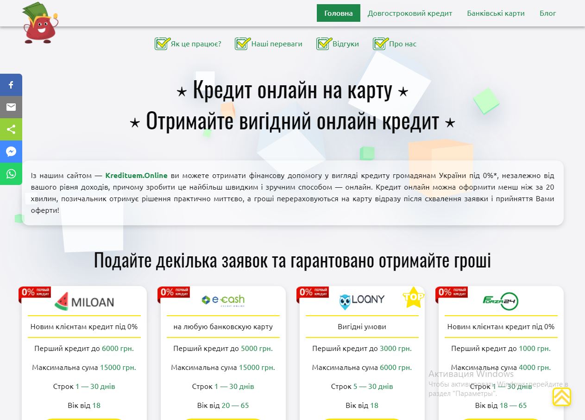Share the page via Facebook icon
The width and height of the screenshot is (585, 420).
pos(11,85)
